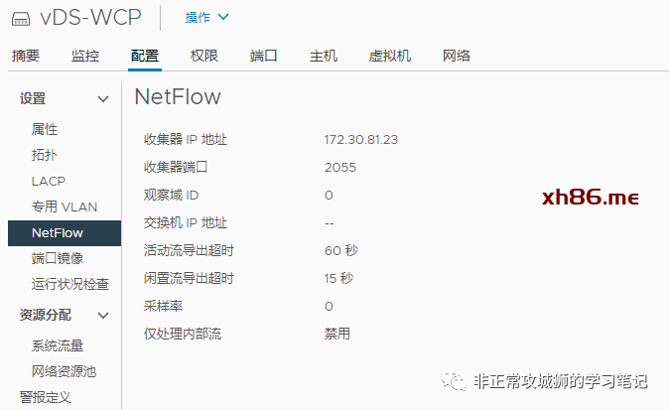The width and height of the screenshot is (669, 410).
Task: Switch to the 监控 tab
Action: click(x=85, y=56)
